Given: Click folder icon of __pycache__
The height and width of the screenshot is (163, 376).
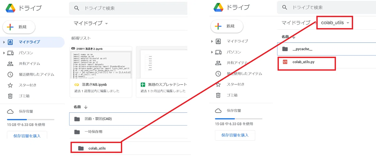Looking at the screenshot, I should 285,49.
